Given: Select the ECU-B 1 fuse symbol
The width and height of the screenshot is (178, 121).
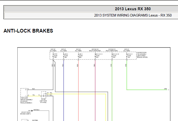Looking at the screenshot, I should [x=127, y=56].
